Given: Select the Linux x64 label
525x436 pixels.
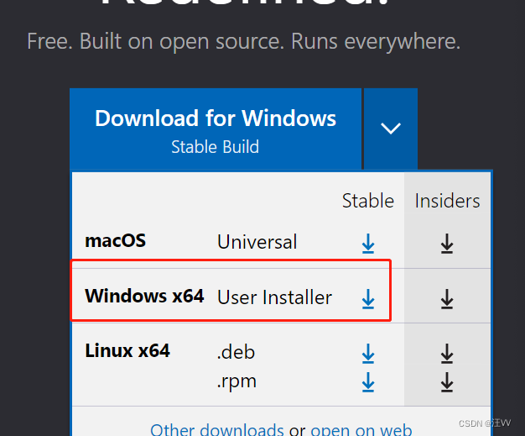Looking at the screenshot, I should click(x=127, y=351).
